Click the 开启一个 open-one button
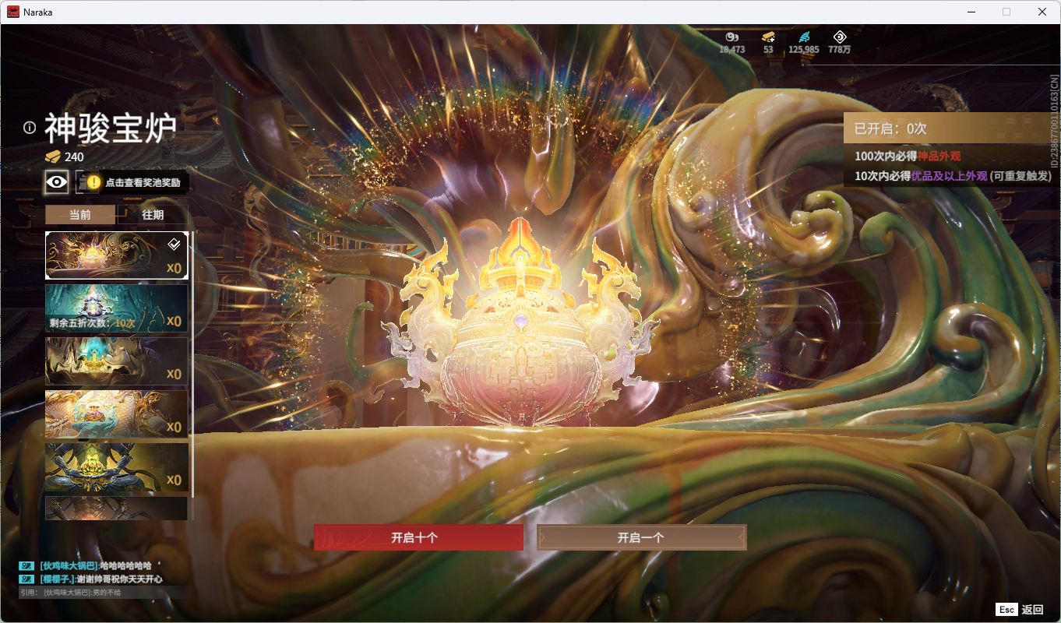Image resolution: width=1061 pixels, height=623 pixels. (x=641, y=537)
